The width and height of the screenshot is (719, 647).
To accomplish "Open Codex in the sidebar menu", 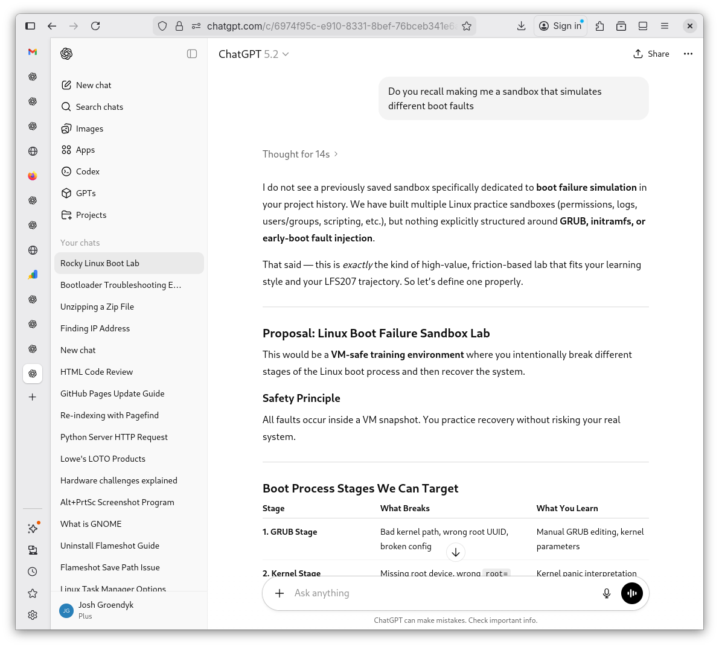I will point(88,171).
